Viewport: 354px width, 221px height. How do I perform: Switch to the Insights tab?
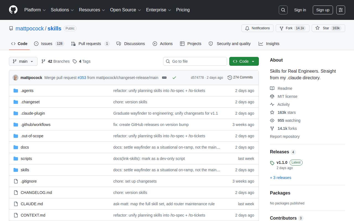(269, 44)
